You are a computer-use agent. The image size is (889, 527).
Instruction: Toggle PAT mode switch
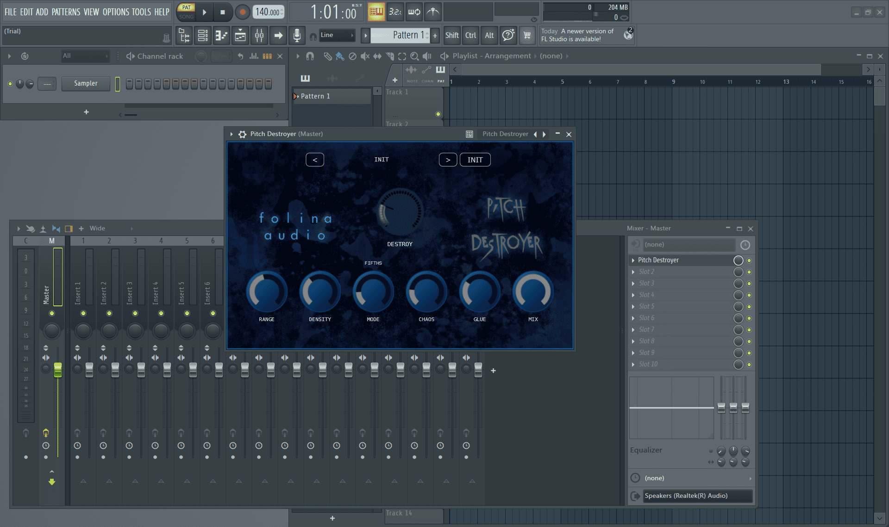[x=186, y=7]
